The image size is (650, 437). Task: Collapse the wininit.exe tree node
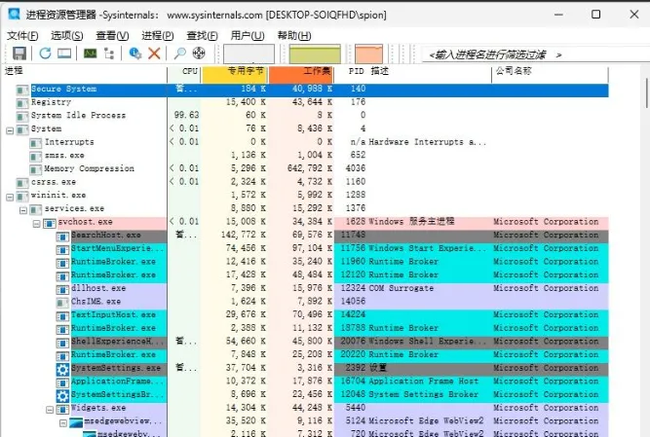tap(10, 198)
